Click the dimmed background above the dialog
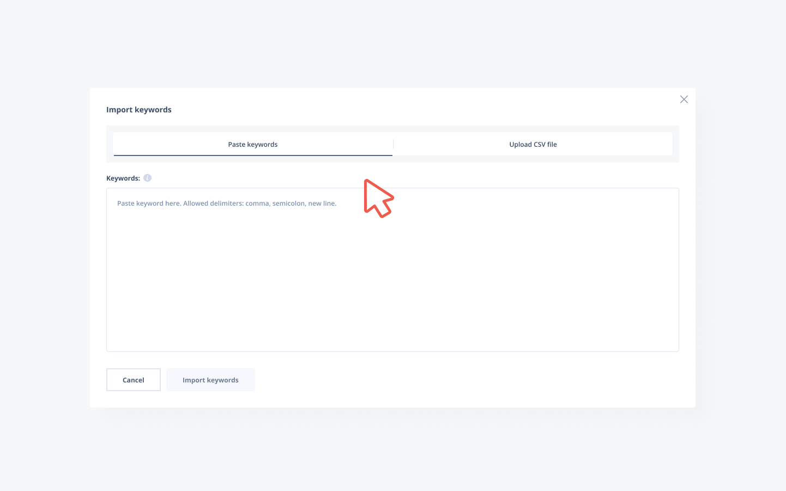786x491 pixels. pyautogui.click(x=392, y=44)
